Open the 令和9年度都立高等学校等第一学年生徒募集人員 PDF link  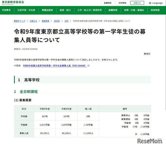[55, 66]
